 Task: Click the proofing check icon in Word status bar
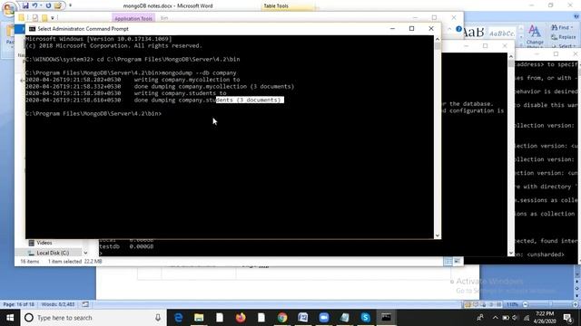click(85, 304)
